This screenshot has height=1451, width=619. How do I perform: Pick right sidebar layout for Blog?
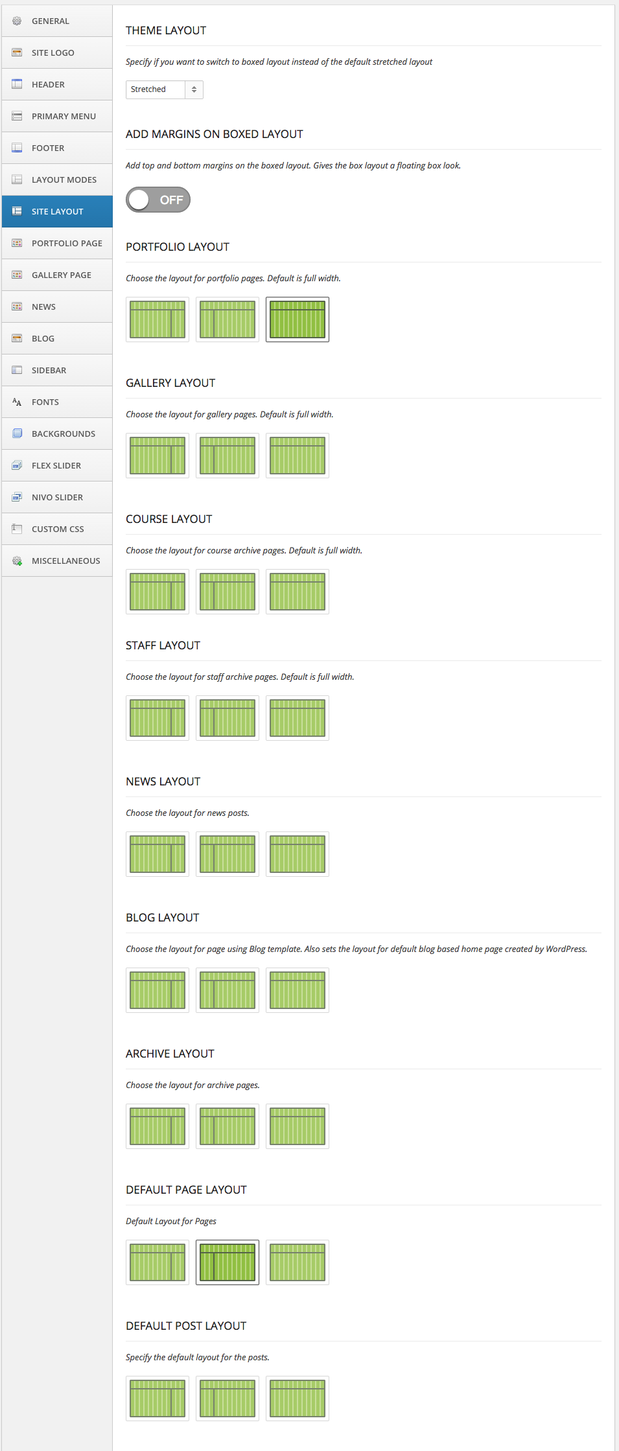point(158,990)
